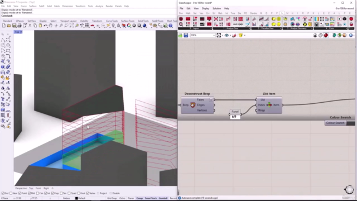
Task: Select the Pan hand tool in Rhino
Action: 51,26
